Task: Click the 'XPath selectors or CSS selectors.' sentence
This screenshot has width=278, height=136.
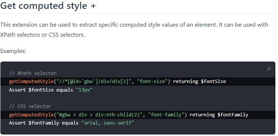Action: (x=42, y=35)
